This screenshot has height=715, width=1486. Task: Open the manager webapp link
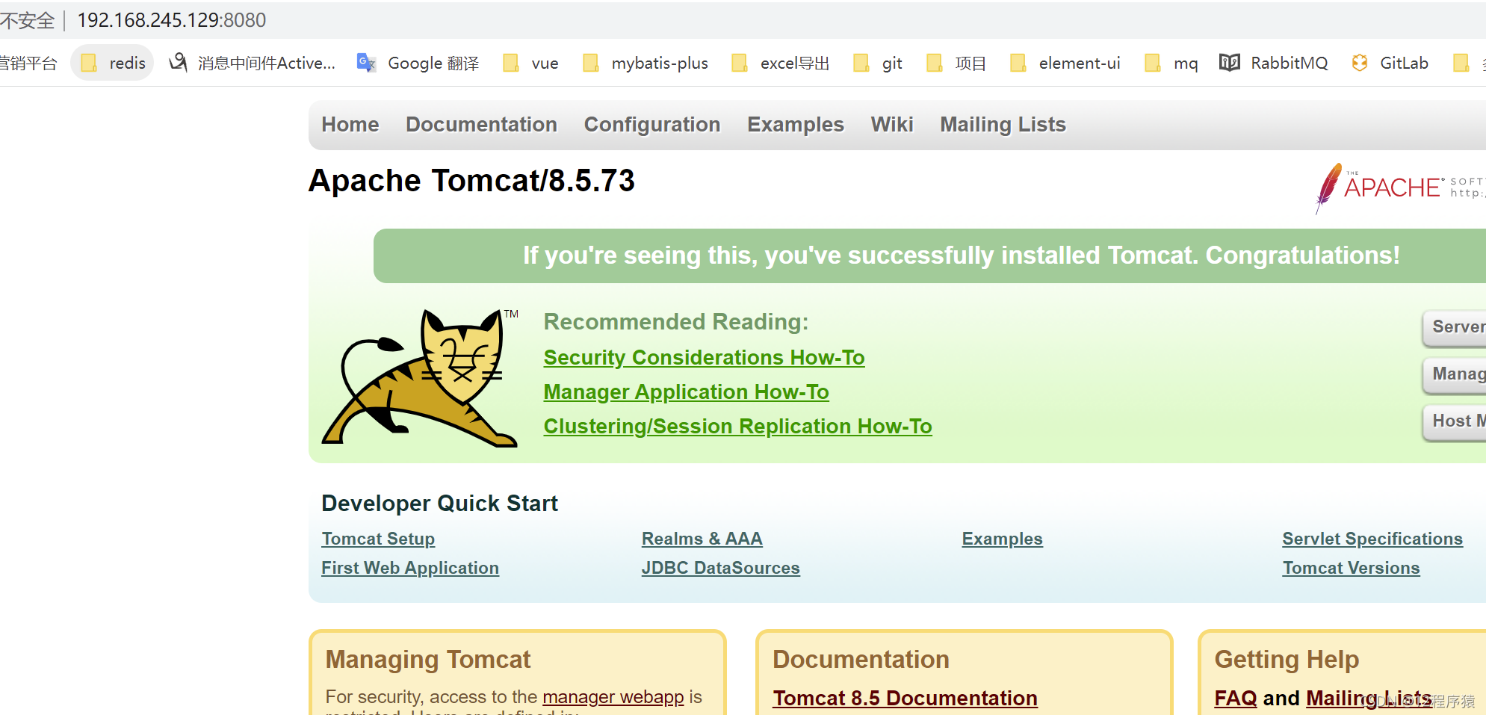(613, 697)
